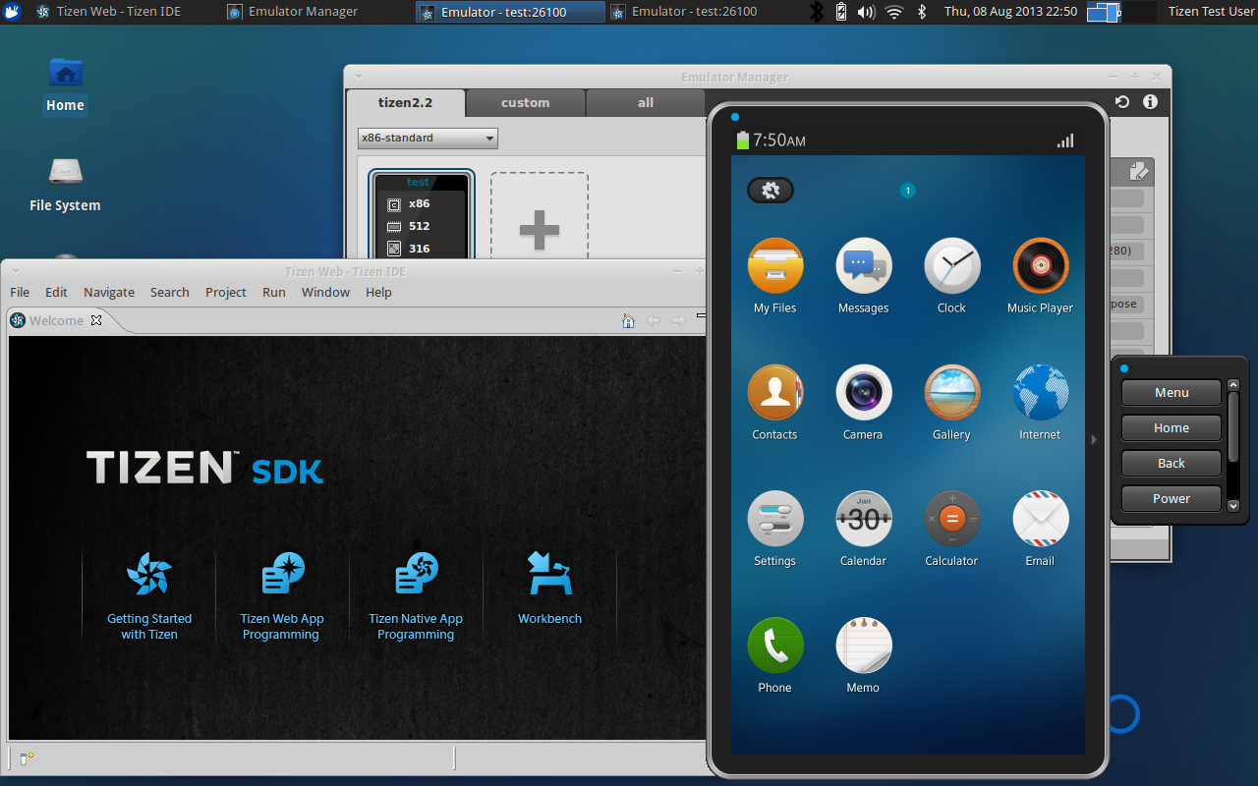The width and height of the screenshot is (1258, 786).
Task: Open the Project menu
Action: point(226,292)
